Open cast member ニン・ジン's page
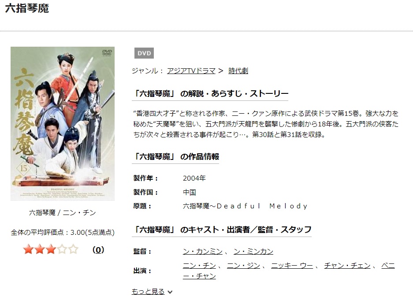 pyautogui.click(x=244, y=266)
